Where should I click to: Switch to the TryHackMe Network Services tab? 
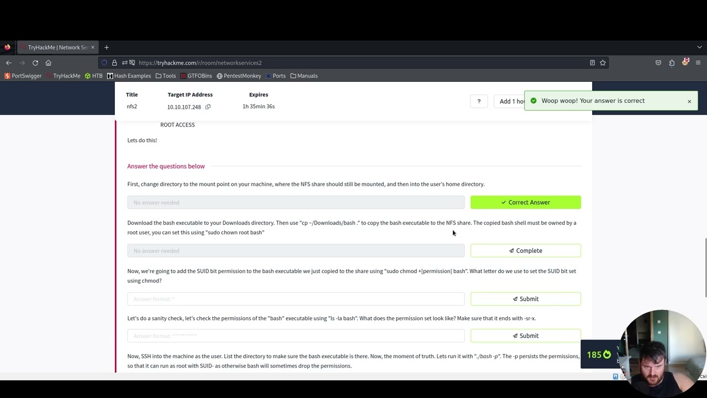click(x=57, y=48)
